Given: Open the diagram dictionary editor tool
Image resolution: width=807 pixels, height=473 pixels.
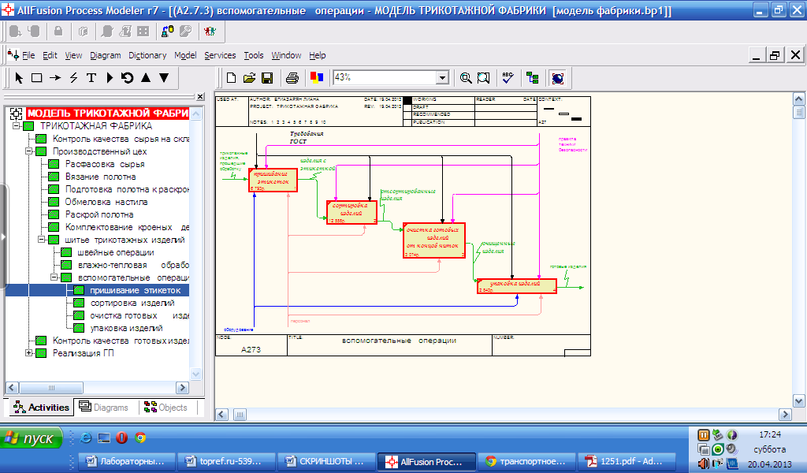Looking at the screenshot, I should (x=110, y=78).
